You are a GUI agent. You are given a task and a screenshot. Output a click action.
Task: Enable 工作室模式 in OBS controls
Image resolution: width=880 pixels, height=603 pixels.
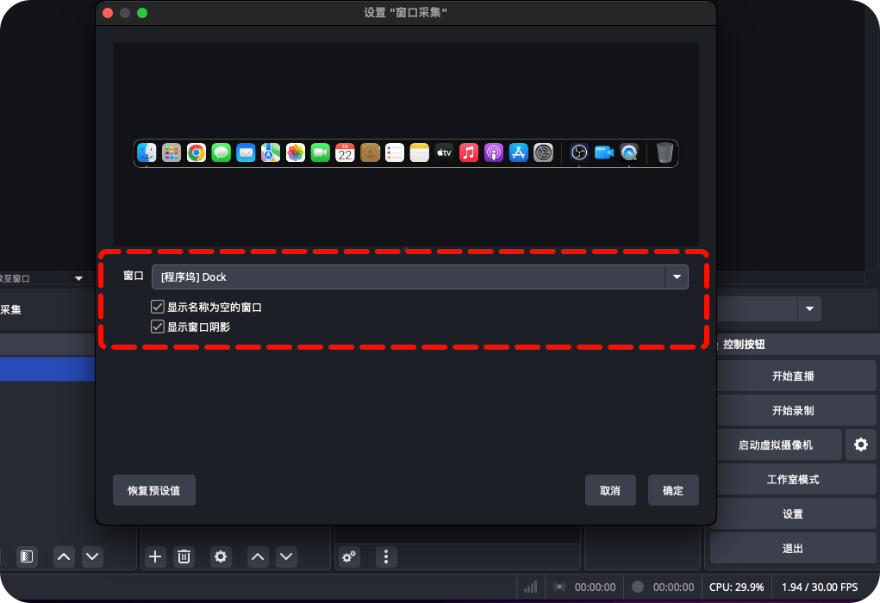coord(793,480)
